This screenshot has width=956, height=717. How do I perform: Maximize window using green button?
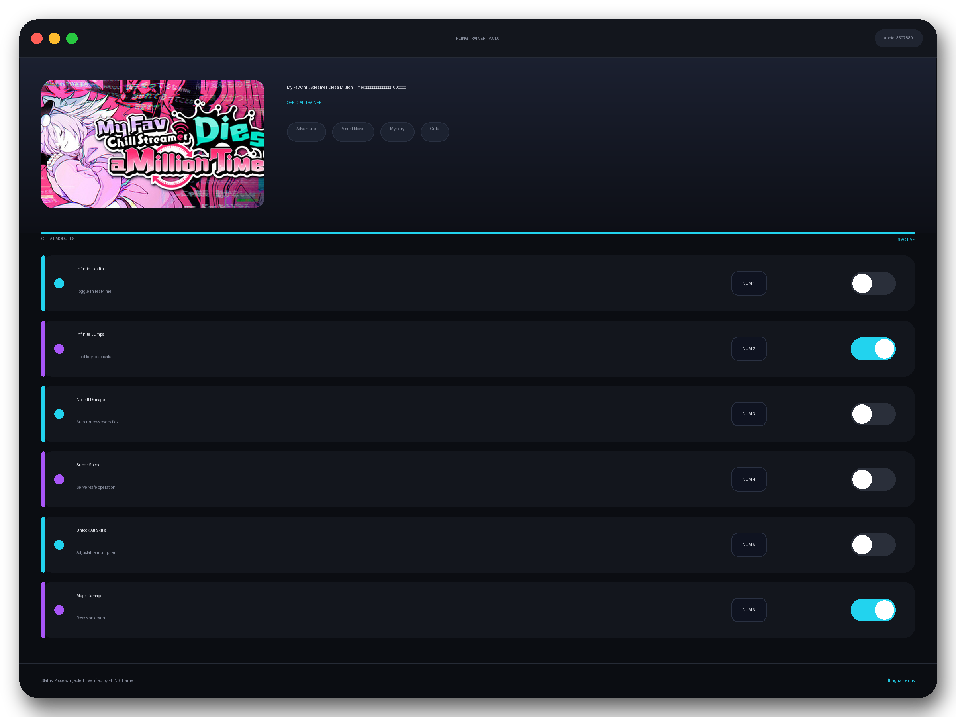pyautogui.click(x=72, y=39)
